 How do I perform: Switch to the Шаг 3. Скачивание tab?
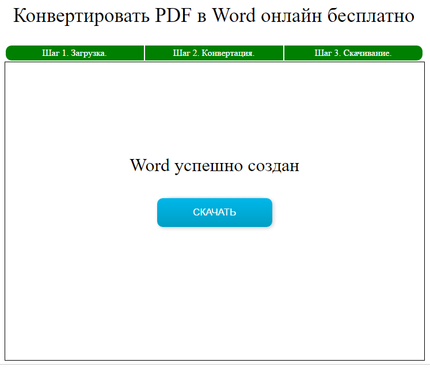[353, 53]
